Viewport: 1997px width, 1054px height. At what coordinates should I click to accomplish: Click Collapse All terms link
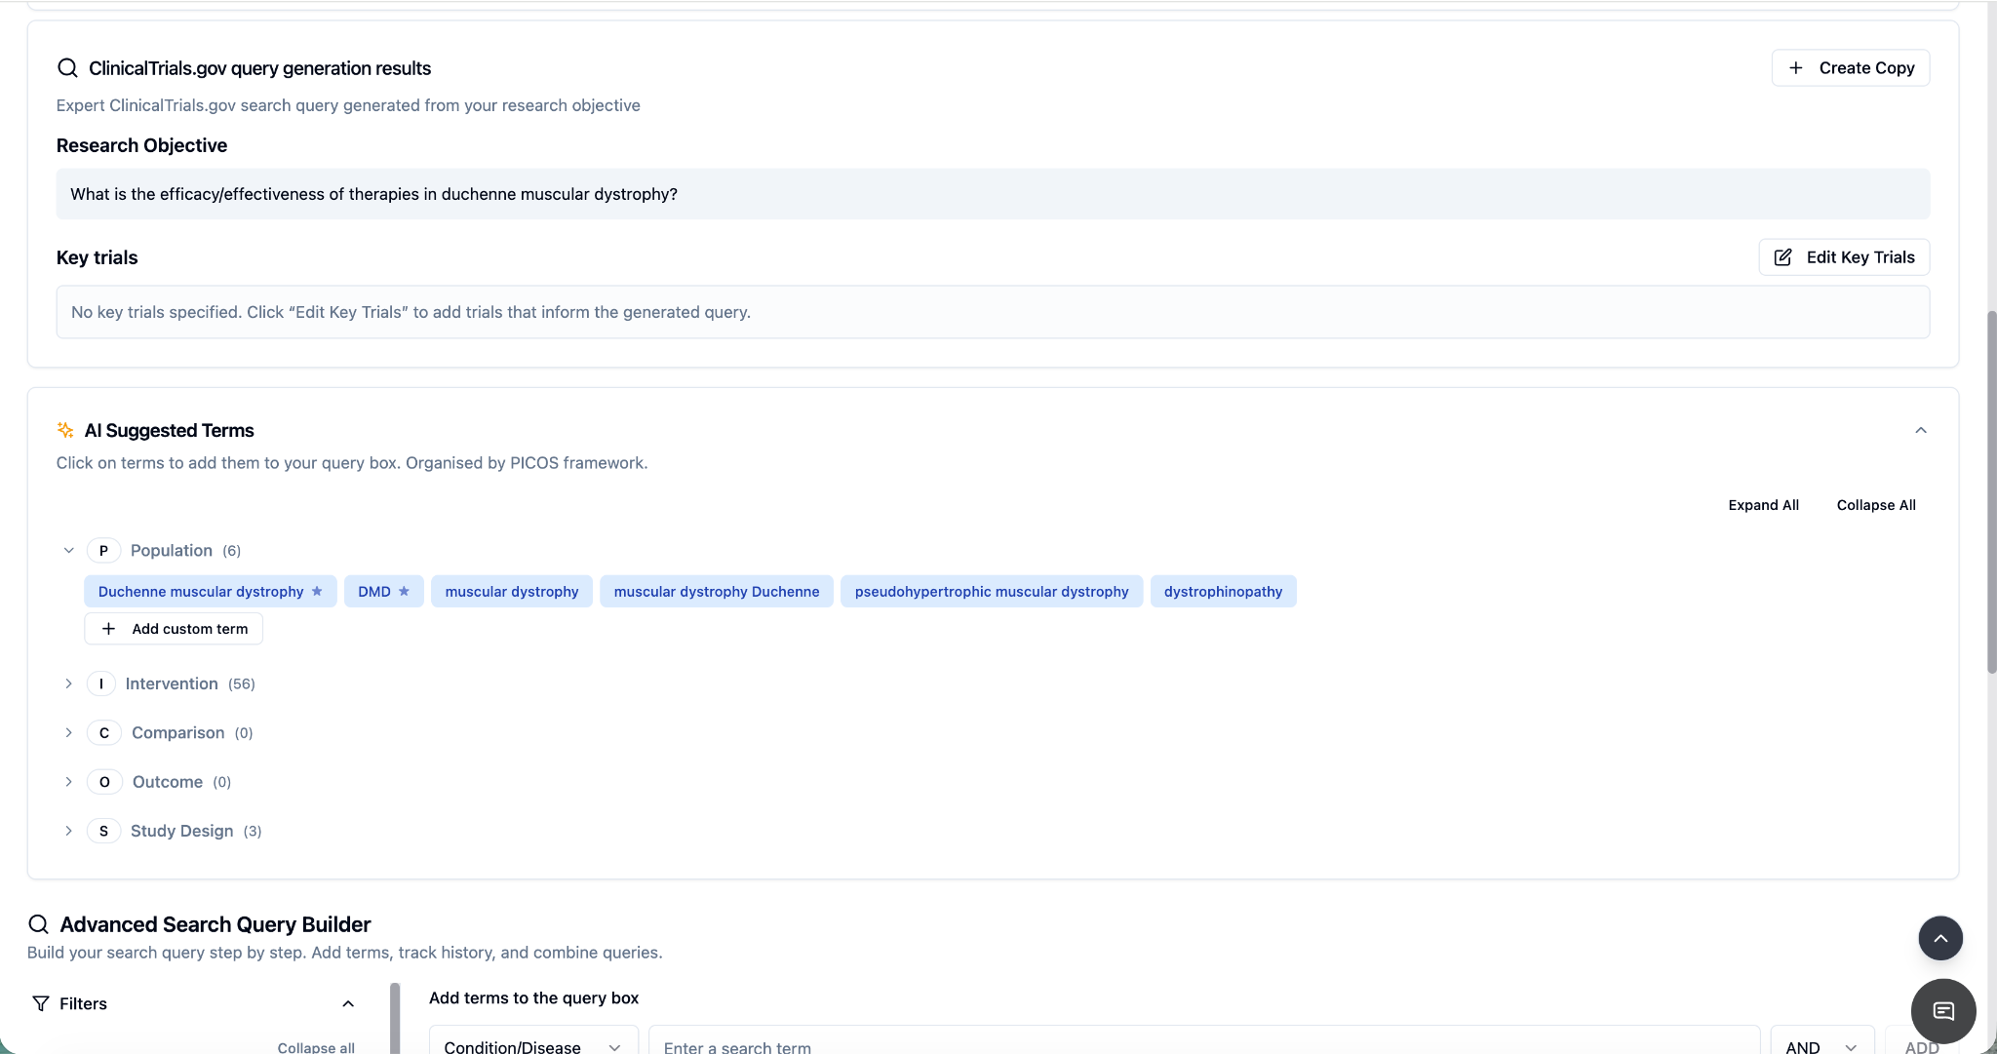click(x=1875, y=505)
